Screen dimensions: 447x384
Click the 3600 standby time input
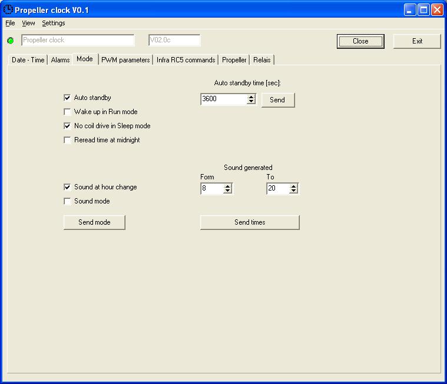[224, 99]
